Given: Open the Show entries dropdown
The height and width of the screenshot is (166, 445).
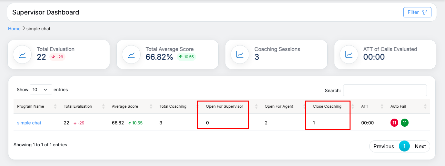Looking at the screenshot, I should click(x=41, y=90).
